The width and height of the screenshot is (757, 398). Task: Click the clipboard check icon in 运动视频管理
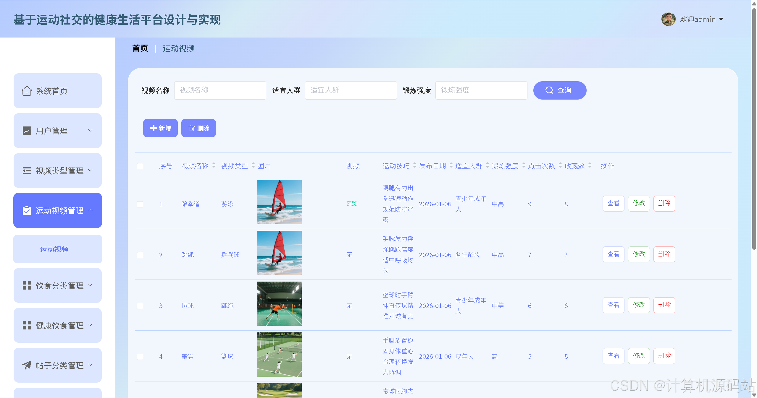point(27,210)
